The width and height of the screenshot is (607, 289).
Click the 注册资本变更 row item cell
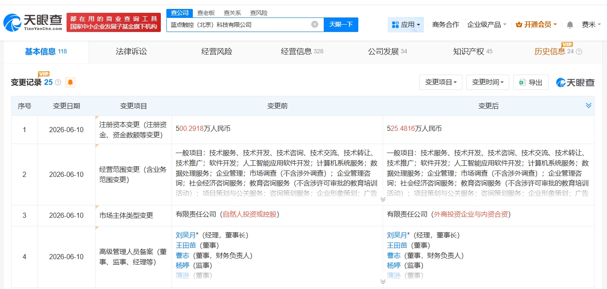point(134,130)
